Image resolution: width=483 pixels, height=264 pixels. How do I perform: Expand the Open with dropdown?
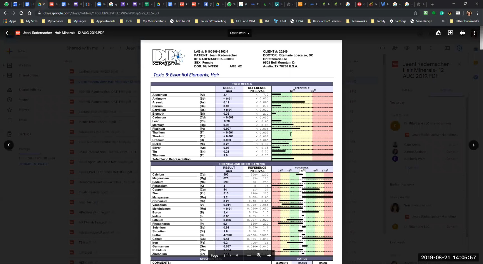coord(240,33)
